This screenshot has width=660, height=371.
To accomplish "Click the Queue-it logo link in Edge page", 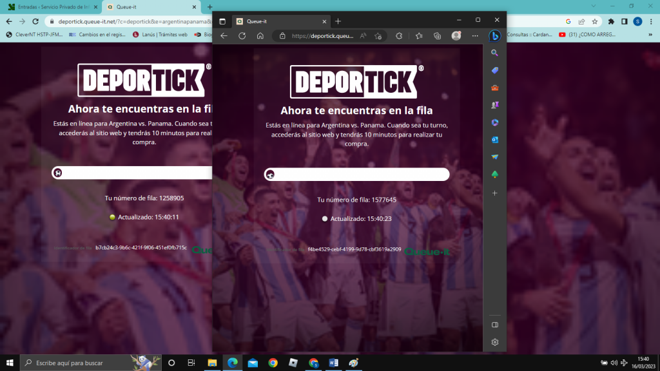I will [427, 252].
